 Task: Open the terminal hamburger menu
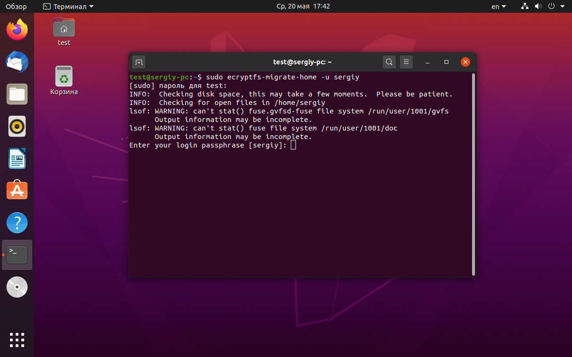click(406, 62)
